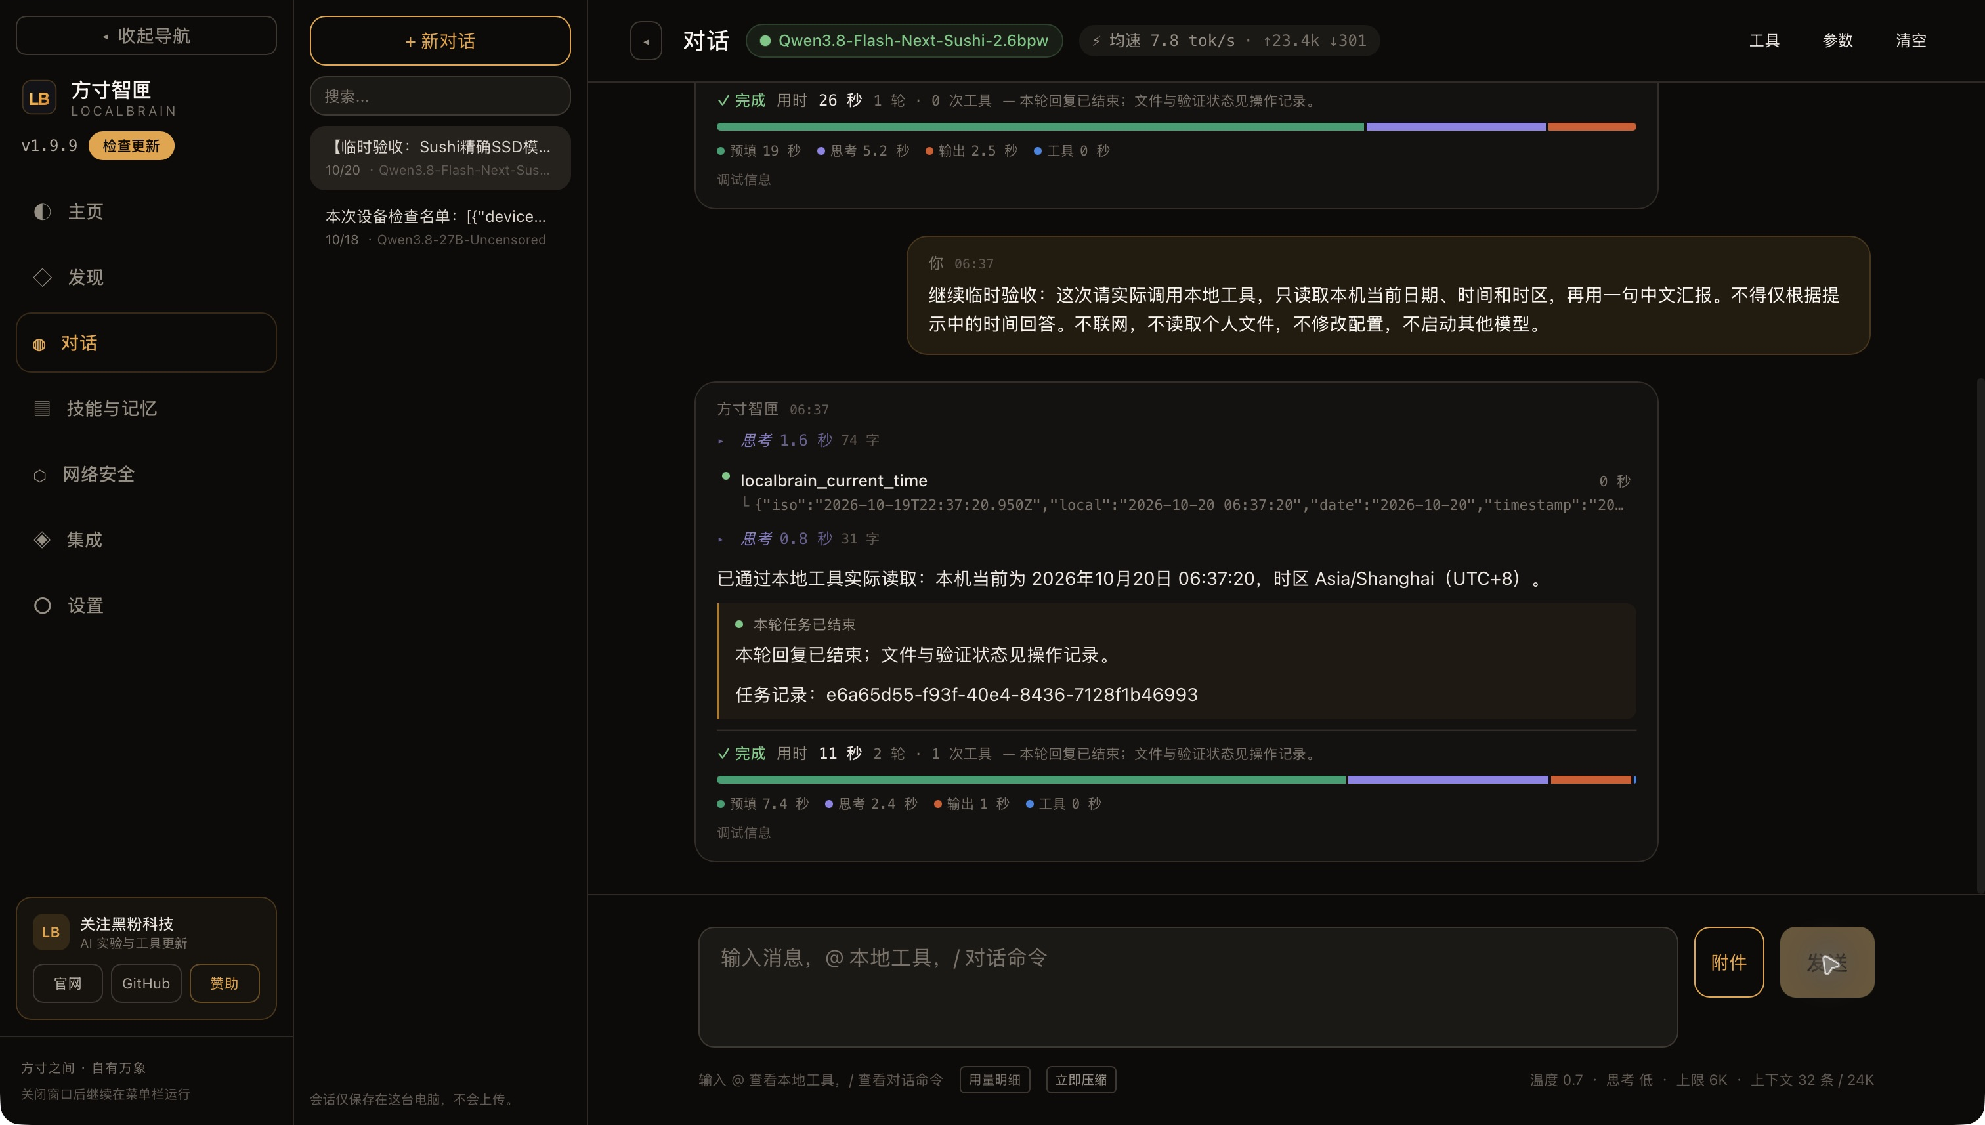Viewport: 1985px width, 1125px height.
Task: Open the 集成 navigation item
Action: pos(146,540)
